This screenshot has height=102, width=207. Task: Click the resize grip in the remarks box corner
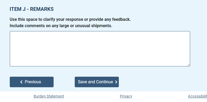pyautogui.click(x=189, y=65)
